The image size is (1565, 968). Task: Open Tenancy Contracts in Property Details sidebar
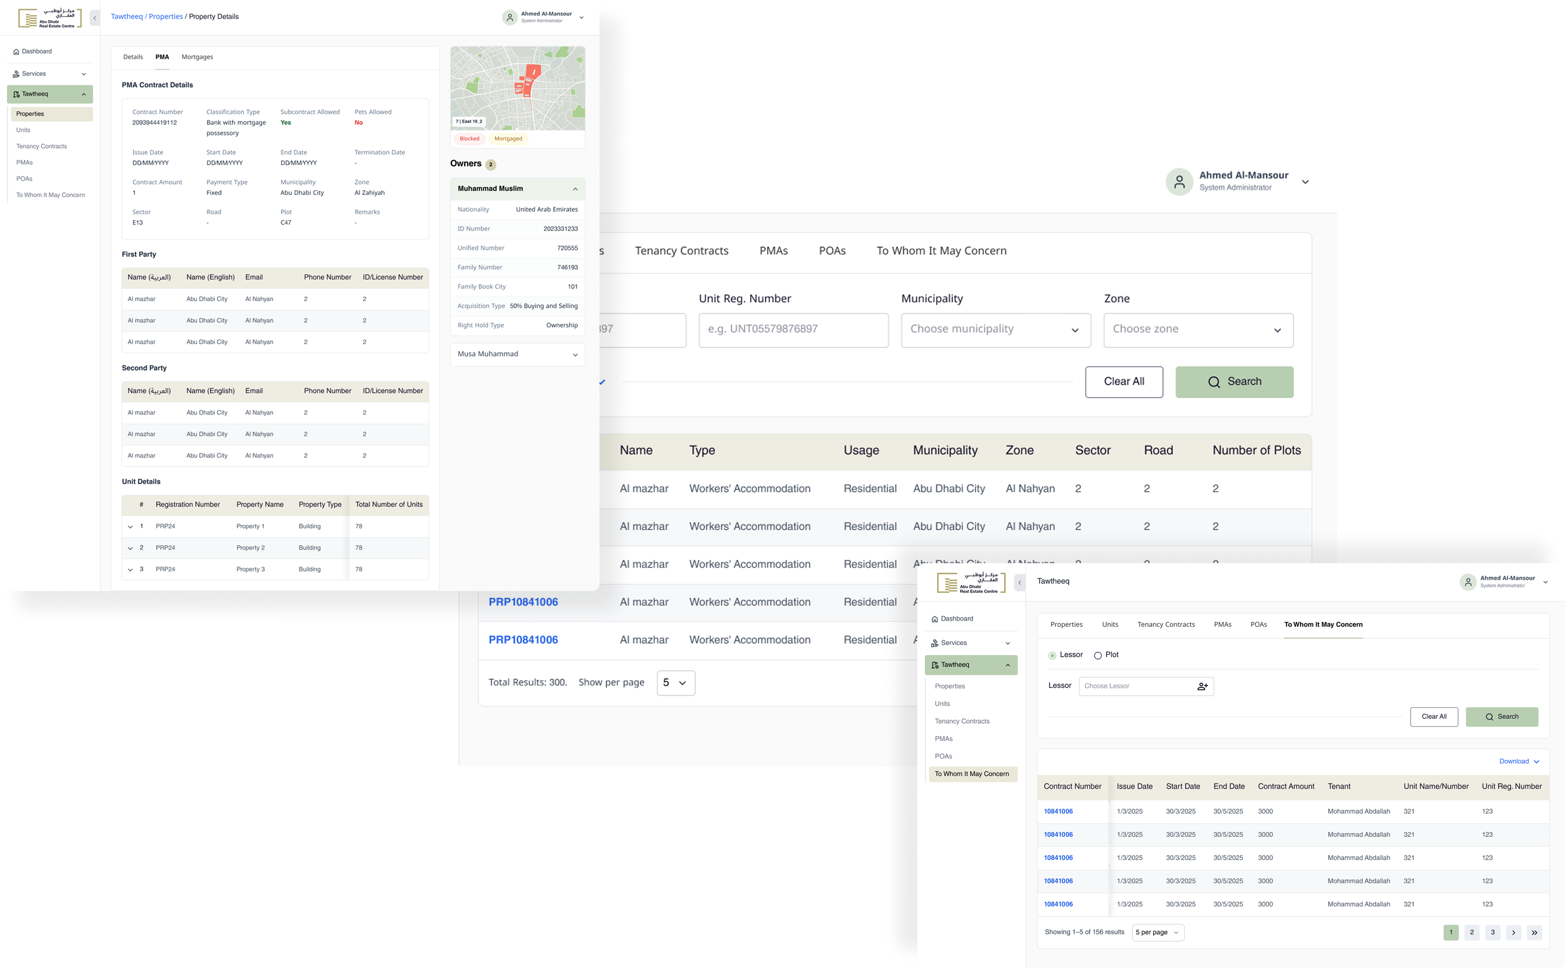coord(42,147)
